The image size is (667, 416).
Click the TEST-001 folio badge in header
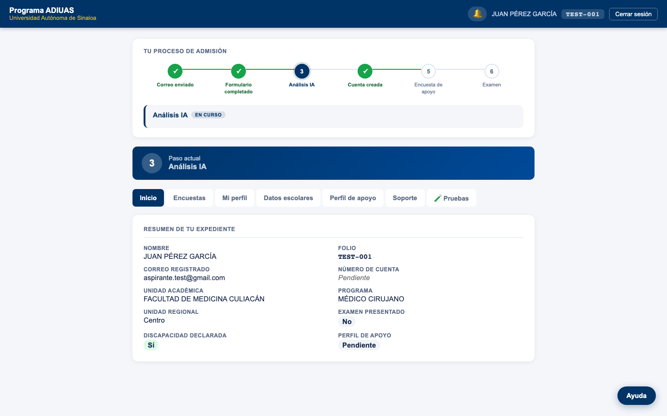(x=583, y=14)
